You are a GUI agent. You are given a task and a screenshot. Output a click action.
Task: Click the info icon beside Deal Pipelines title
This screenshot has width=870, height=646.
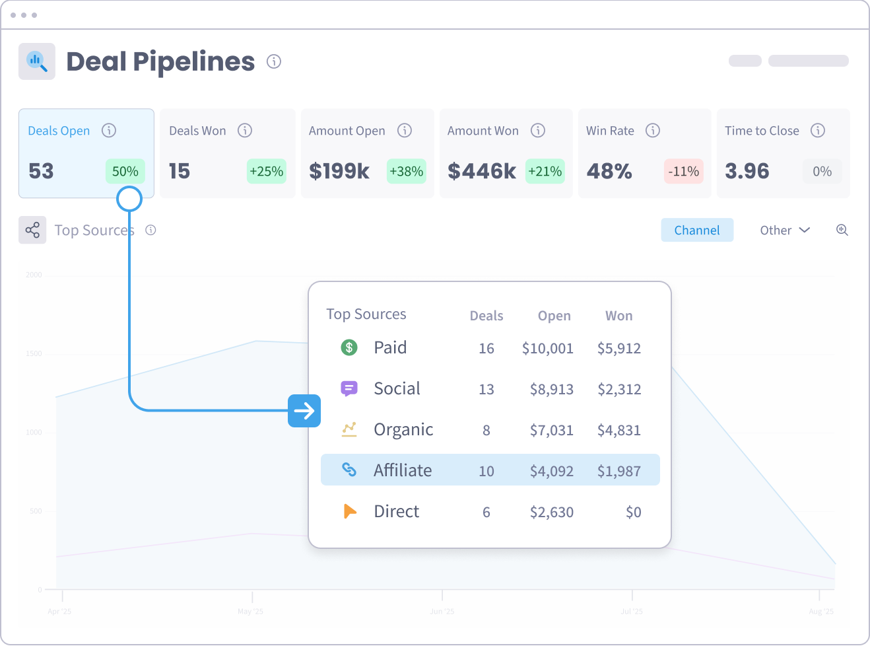(274, 61)
